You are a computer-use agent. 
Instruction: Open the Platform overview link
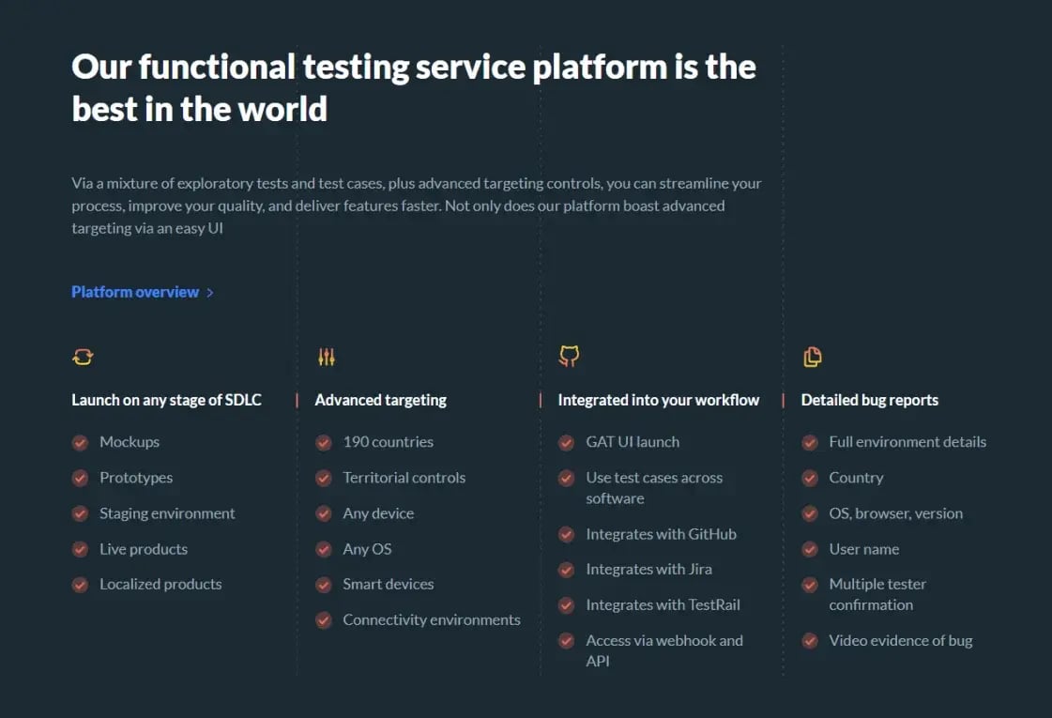[x=135, y=292]
